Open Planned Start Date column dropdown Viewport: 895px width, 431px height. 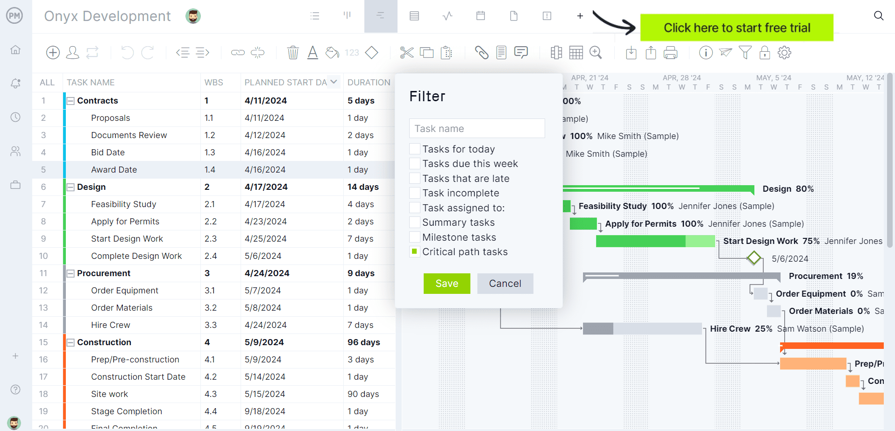point(334,82)
